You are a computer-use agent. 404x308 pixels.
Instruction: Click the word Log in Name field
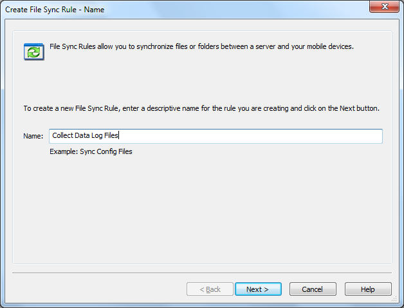(x=97, y=135)
